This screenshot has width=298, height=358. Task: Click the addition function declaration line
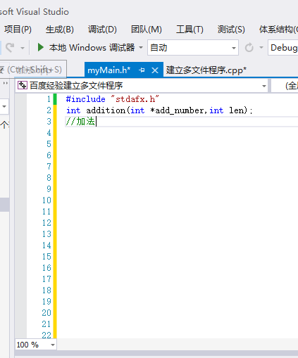159,110
